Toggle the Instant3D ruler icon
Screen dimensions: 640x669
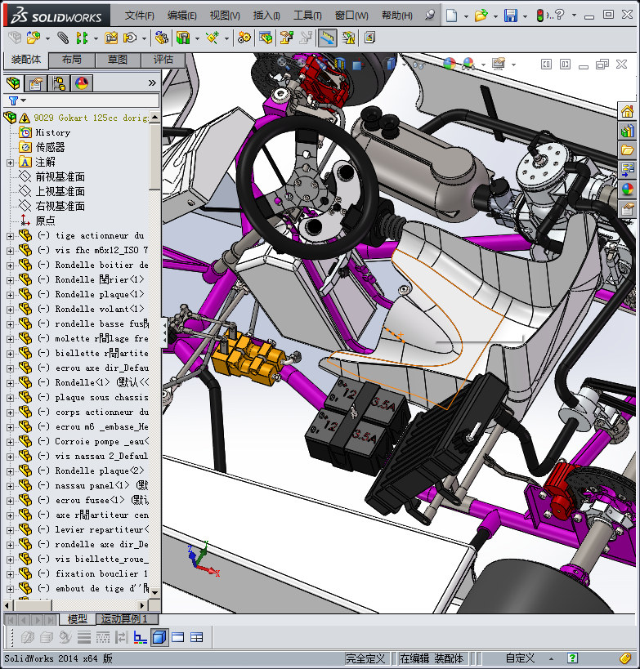[327, 38]
